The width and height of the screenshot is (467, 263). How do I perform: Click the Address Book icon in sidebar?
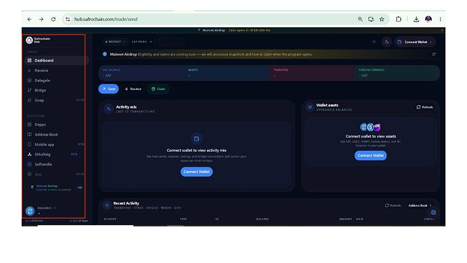tap(30, 134)
